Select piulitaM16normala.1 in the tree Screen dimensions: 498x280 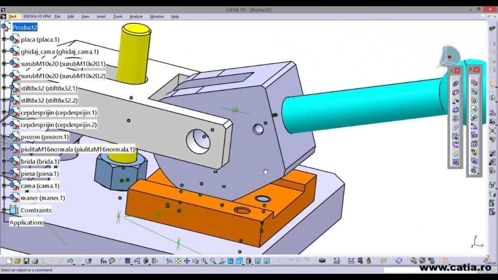(78, 149)
